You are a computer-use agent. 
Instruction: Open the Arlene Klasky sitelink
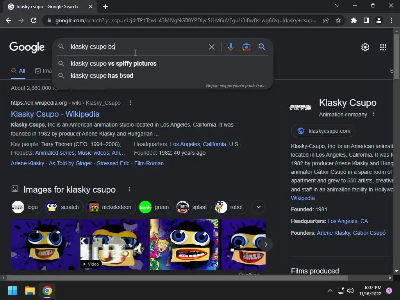[28, 164]
